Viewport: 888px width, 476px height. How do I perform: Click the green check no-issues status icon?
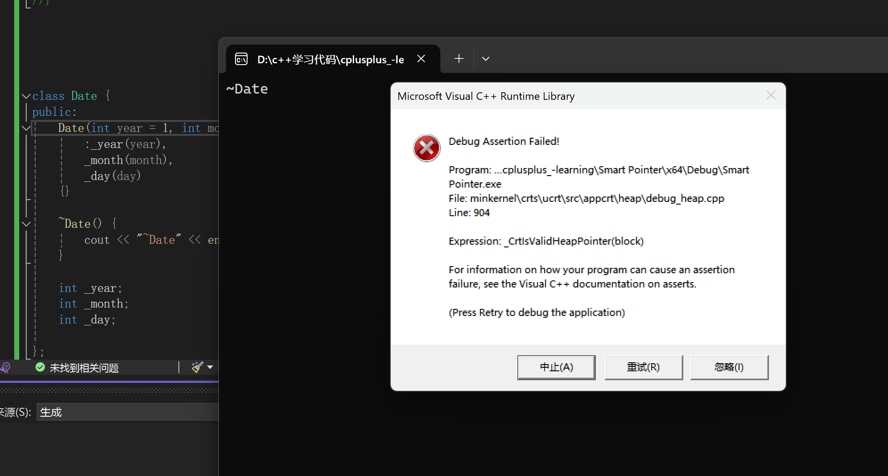click(40, 367)
